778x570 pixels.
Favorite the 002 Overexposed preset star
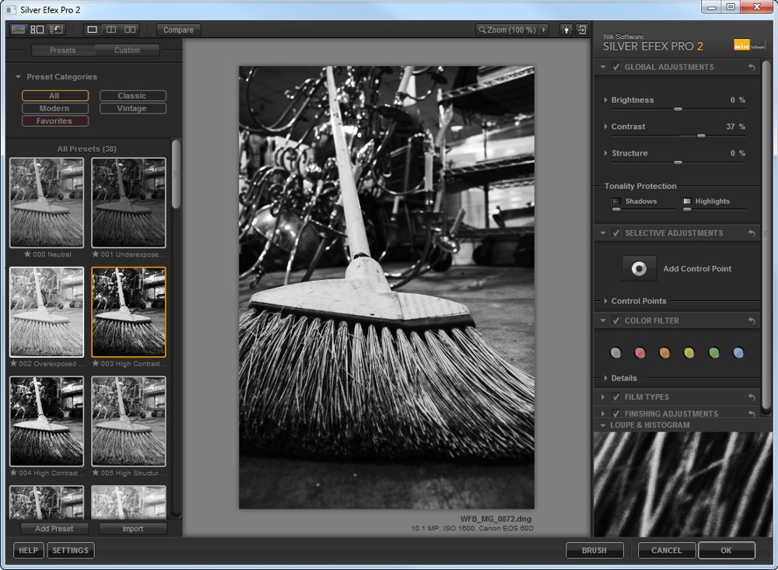click(13, 364)
